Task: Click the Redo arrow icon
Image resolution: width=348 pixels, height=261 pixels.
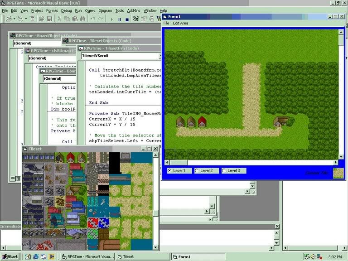Action: click(x=101, y=19)
